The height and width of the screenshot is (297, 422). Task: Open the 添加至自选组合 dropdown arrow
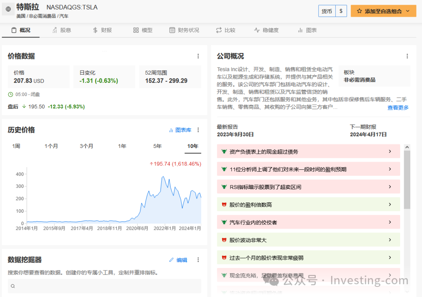click(x=408, y=11)
